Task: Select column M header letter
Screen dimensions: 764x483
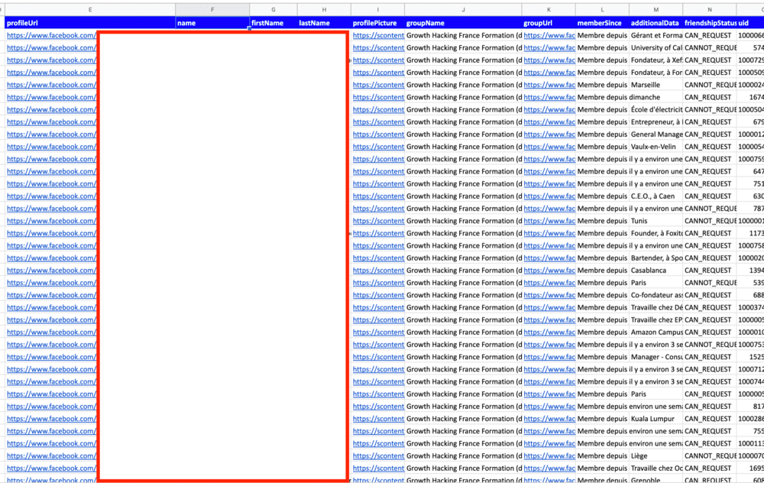Action: pos(656,10)
